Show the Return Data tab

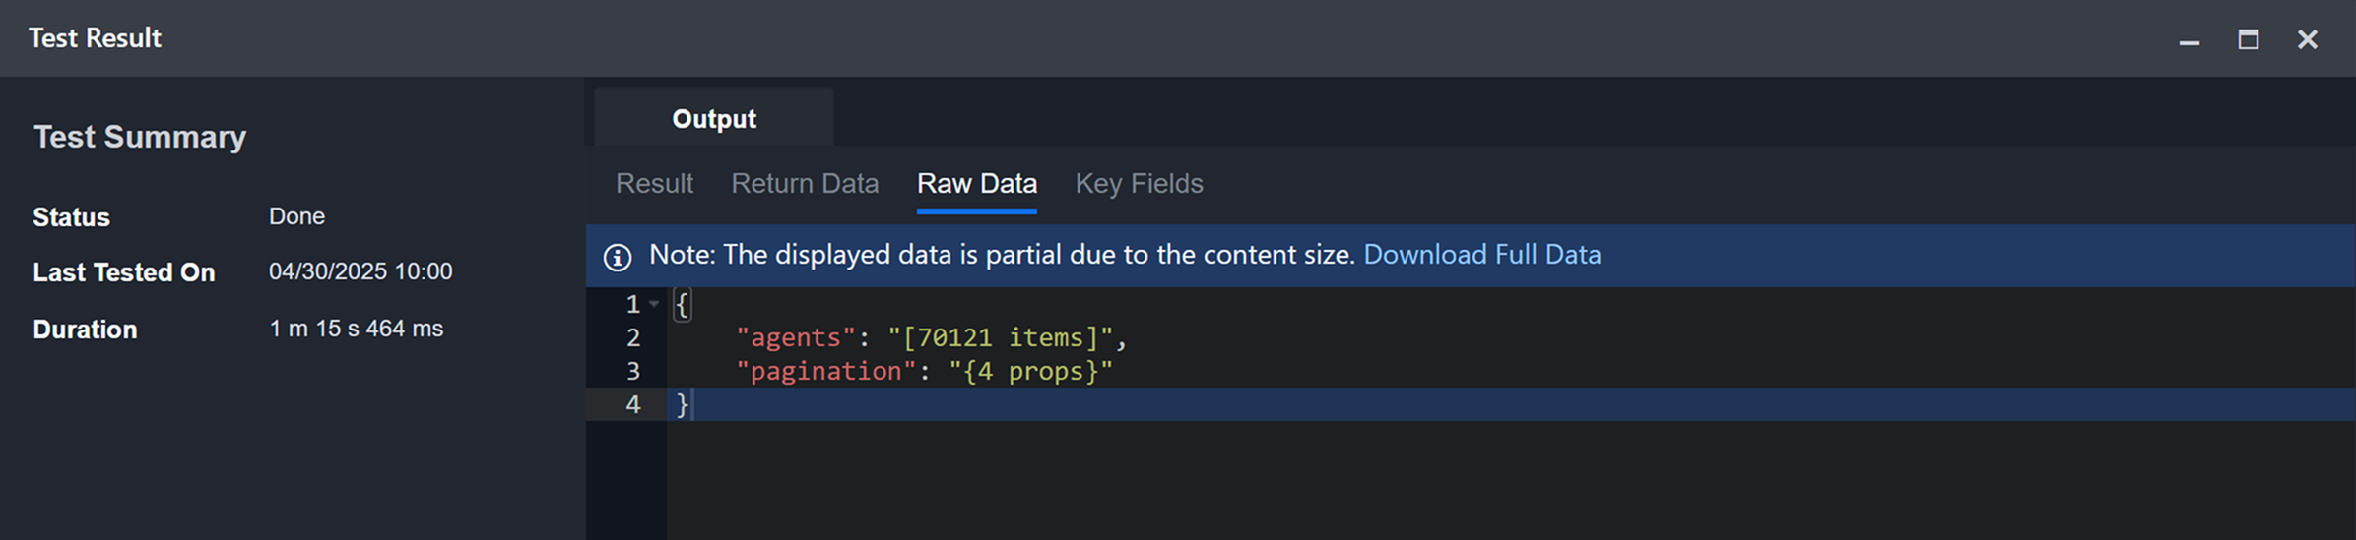[x=804, y=184]
